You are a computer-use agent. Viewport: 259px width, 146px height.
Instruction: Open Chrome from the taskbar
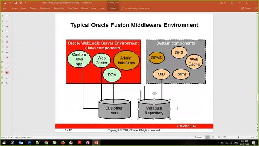46,142
